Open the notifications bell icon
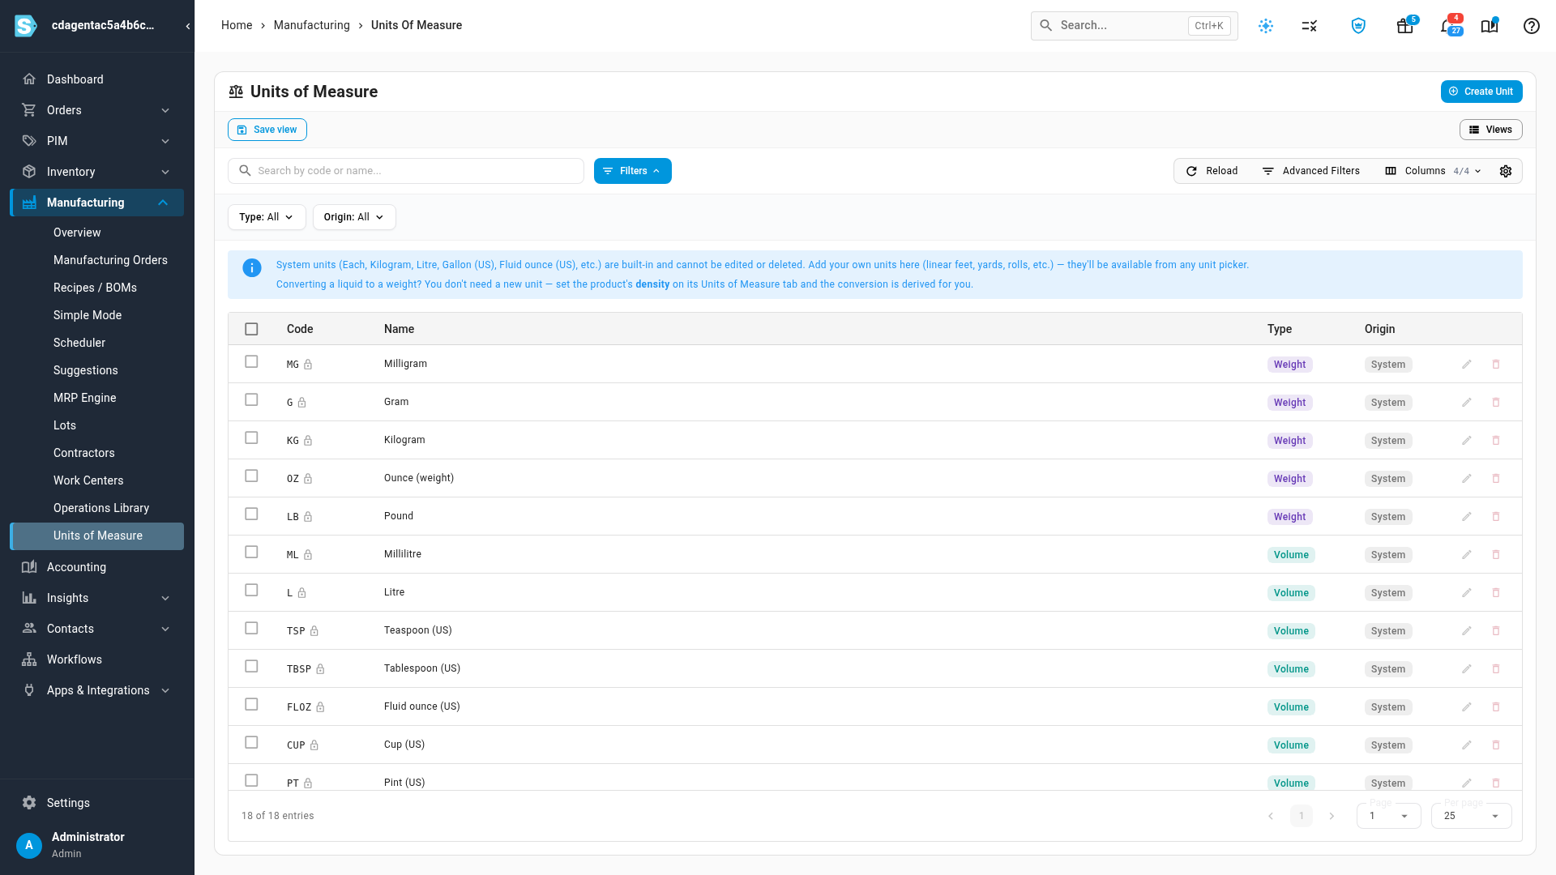This screenshot has width=1556, height=875. (1447, 26)
